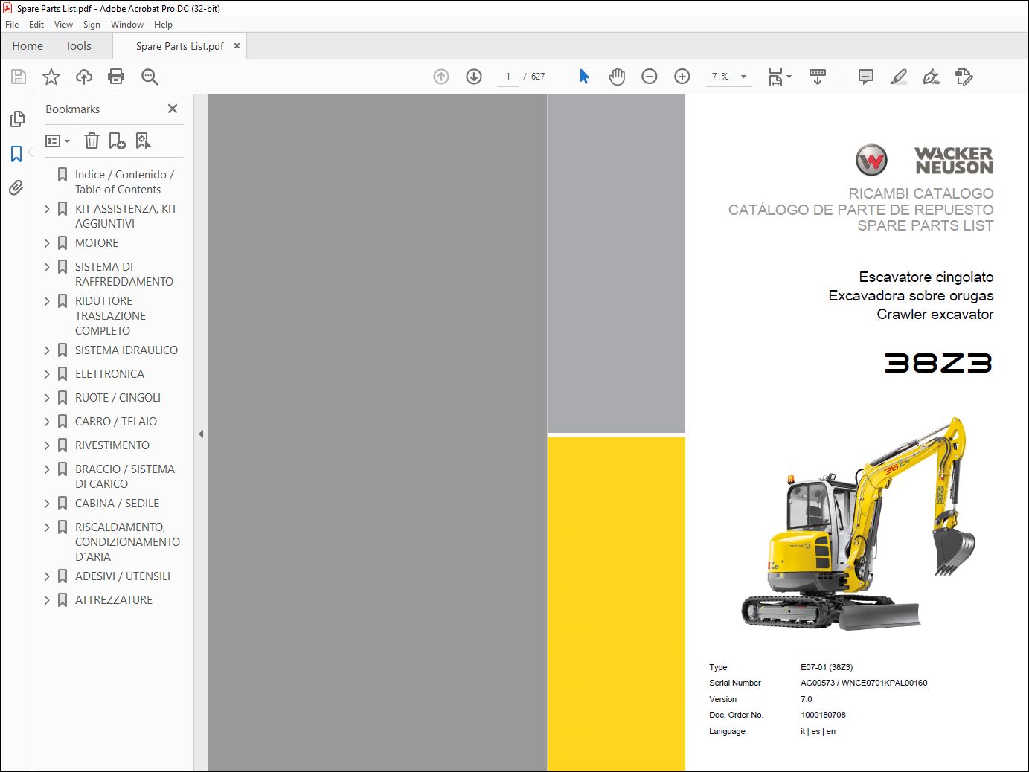Open the Sign menu

(92, 25)
